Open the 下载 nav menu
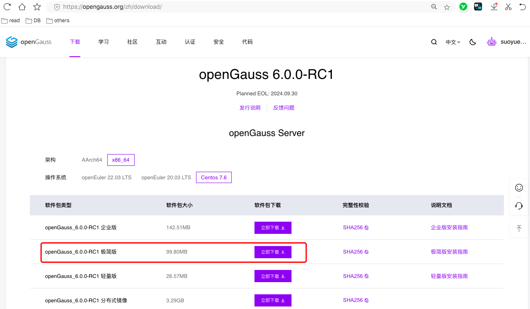Viewport: 530px width, 309px height. (75, 42)
